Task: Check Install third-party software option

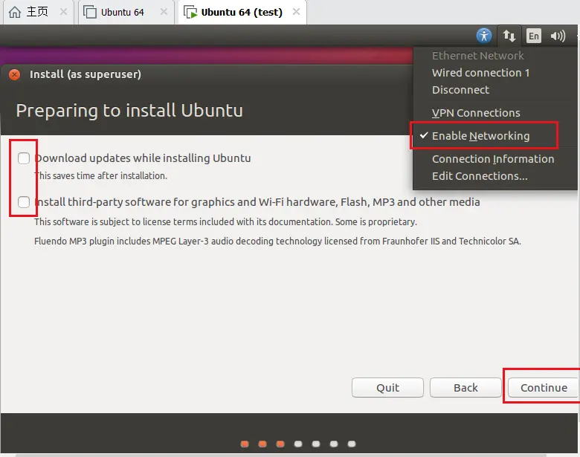Action: click(24, 202)
